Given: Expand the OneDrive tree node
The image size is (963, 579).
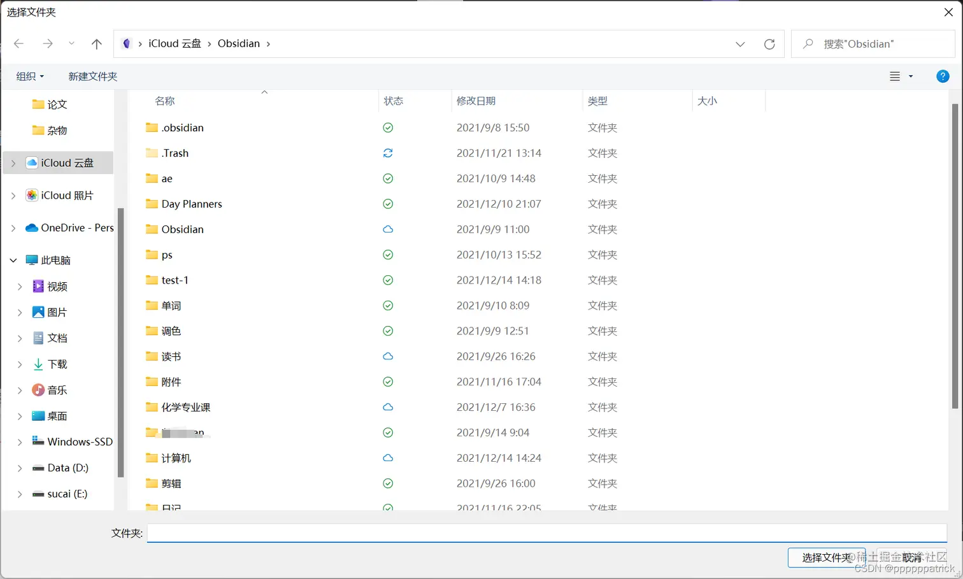Looking at the screenshot, I should (x=13, y=227).
